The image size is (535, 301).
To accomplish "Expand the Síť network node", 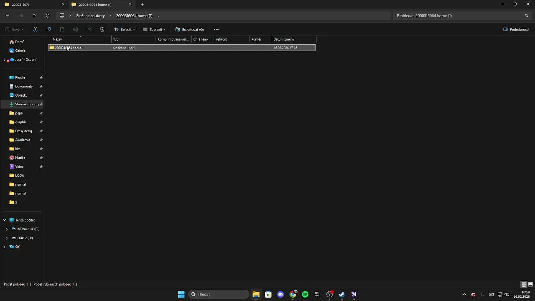I will (5, 247).
